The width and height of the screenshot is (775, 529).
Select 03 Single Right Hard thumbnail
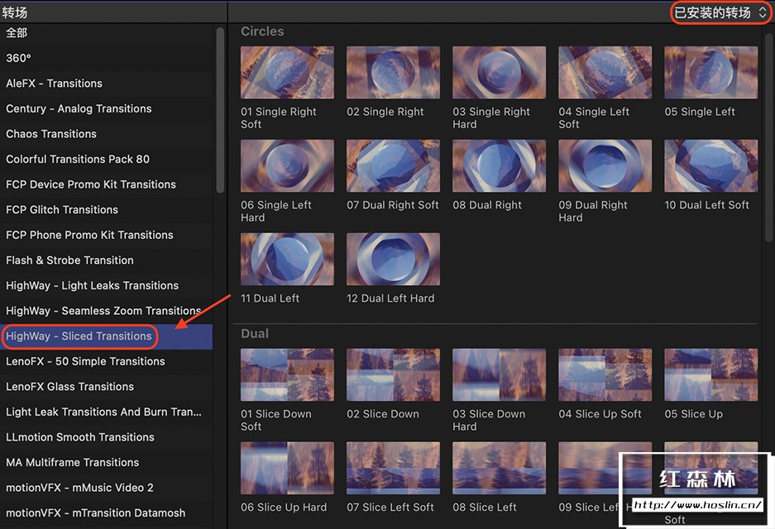coord(500,73)
